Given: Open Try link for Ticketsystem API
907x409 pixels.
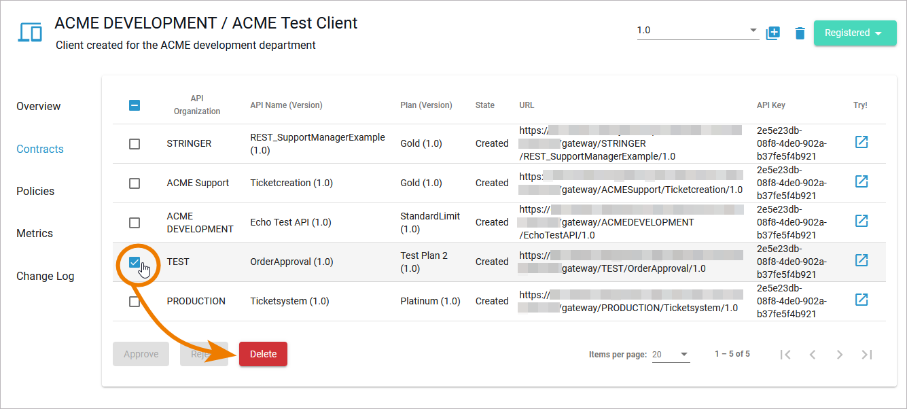Looking at the screenshot, I should click(861, 300).
